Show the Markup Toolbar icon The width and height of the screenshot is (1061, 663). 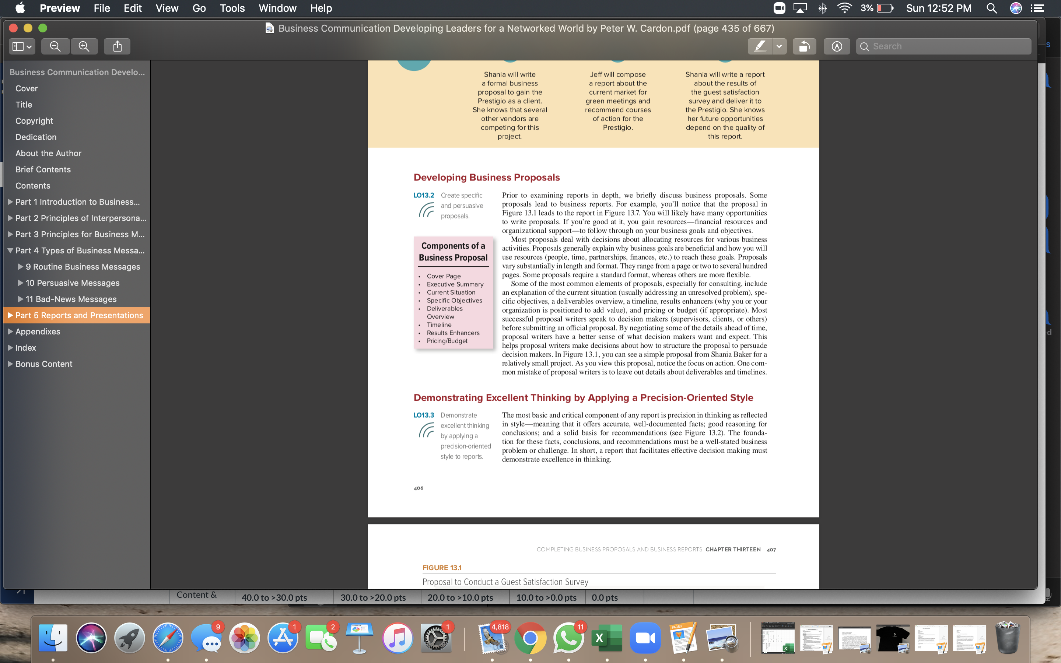tap(837, 46)
